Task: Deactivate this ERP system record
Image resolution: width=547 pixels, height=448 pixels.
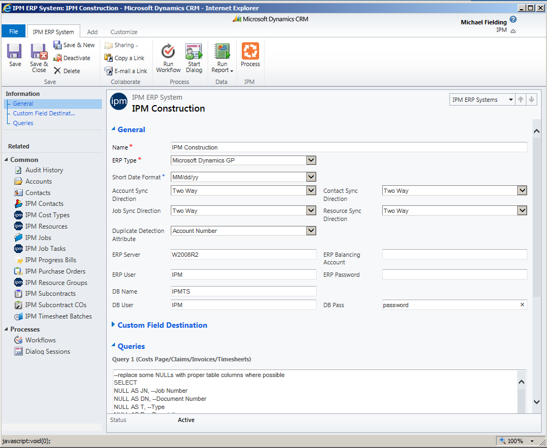Action: [x=72, y=58]
